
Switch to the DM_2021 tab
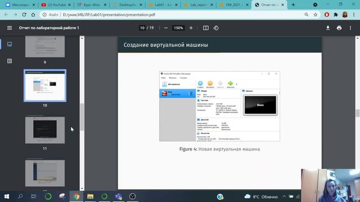[234, 5]
